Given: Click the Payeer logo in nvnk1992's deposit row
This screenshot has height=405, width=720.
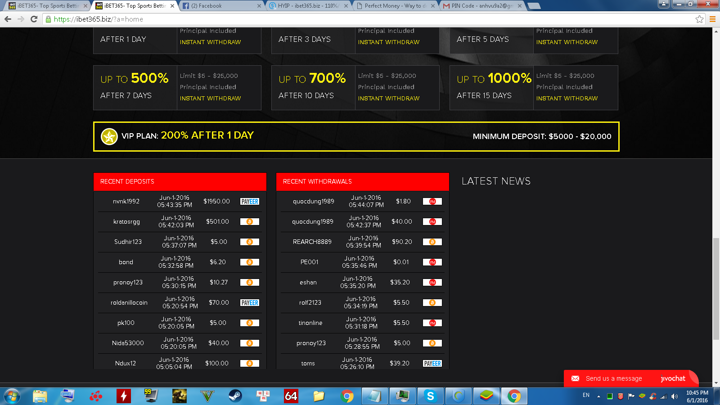Looking at the screenshot, I should pos(250,202).
